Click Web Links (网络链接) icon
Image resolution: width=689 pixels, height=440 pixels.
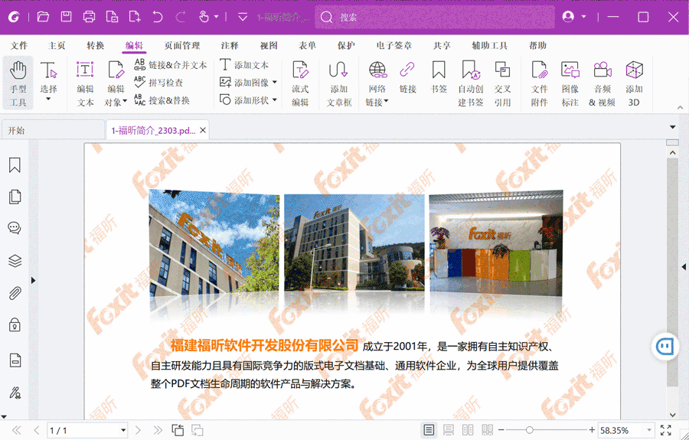[x=377, y=70]
